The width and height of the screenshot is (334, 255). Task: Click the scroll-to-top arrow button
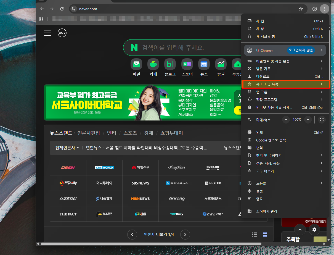pos(300,230)
